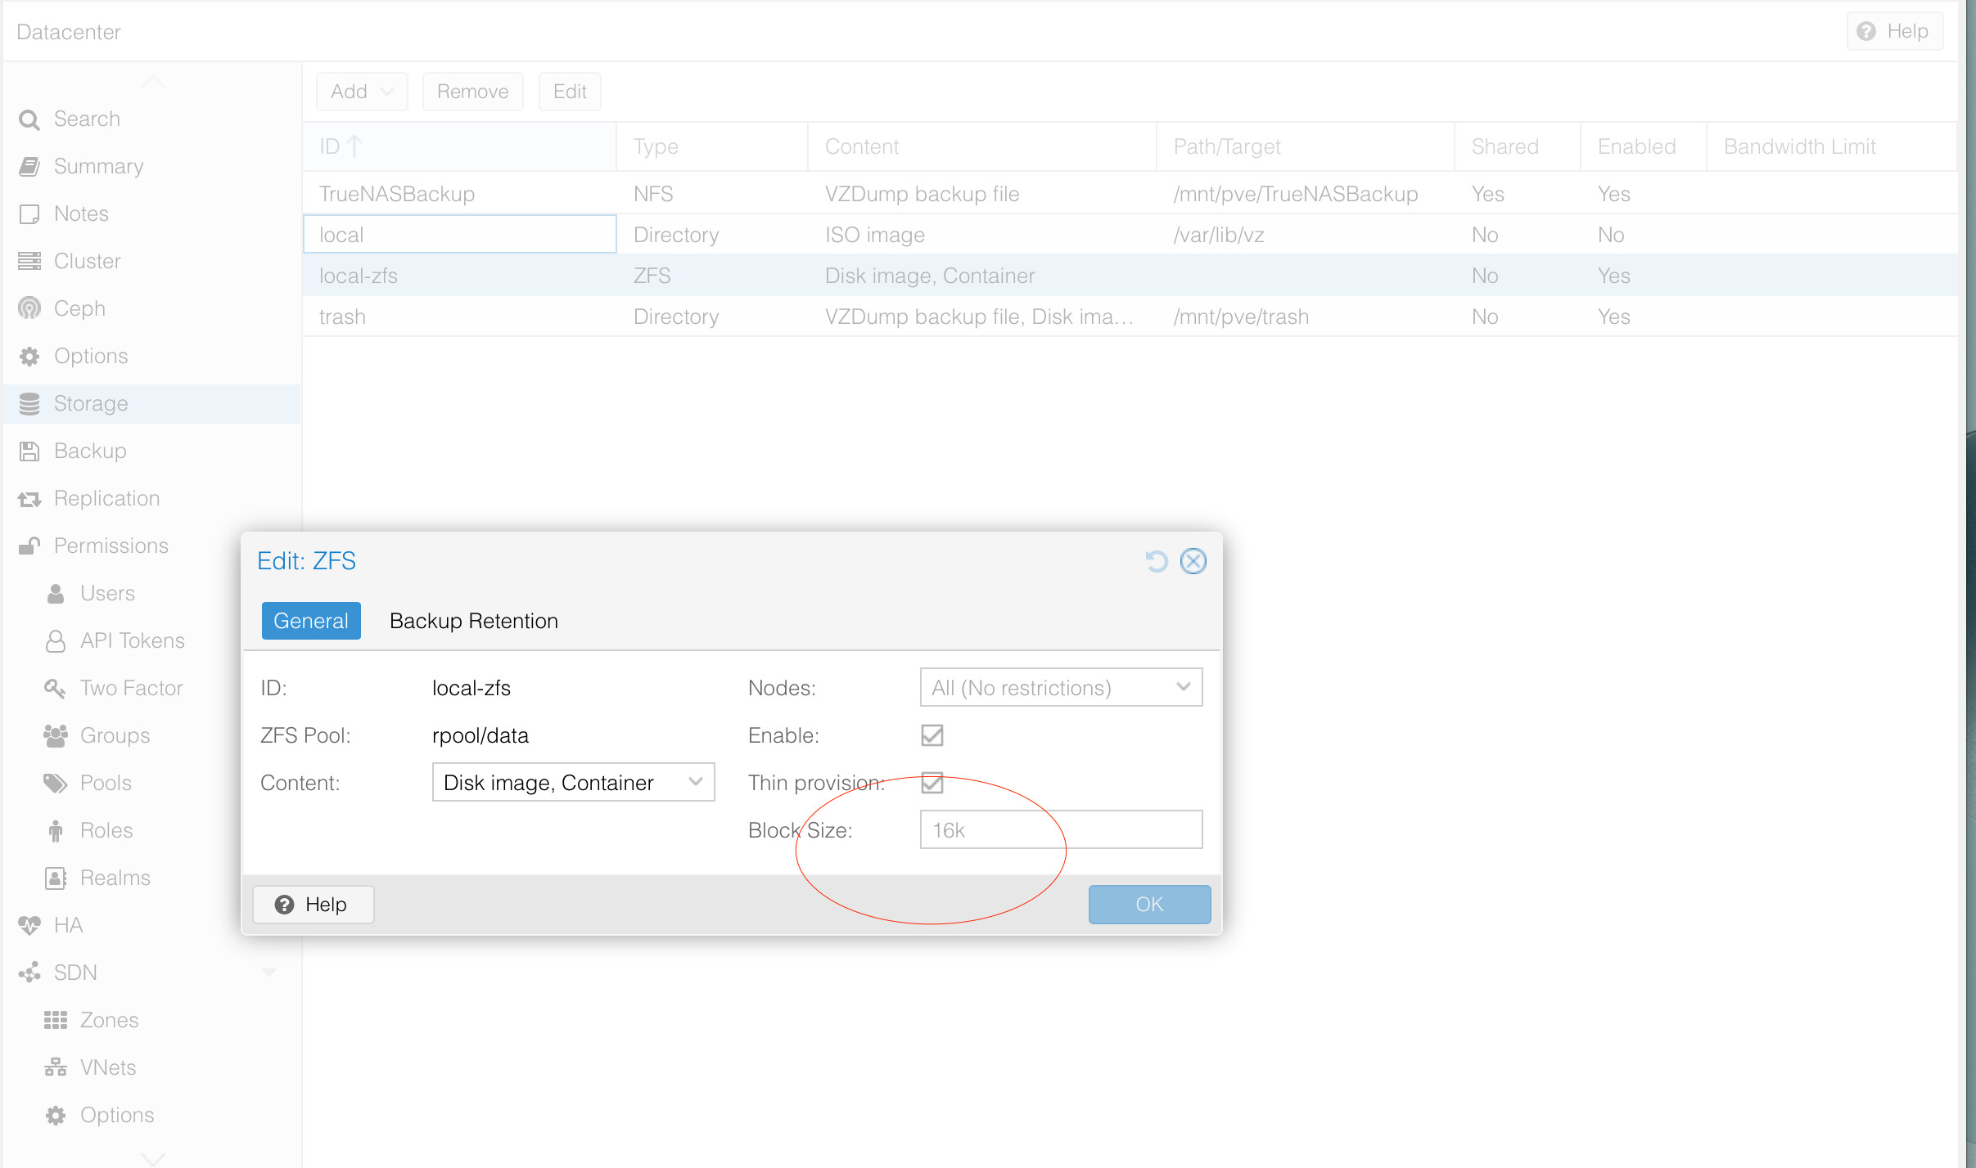Open the Datacenter Options gear icon
Image resolution: width=1976 pixels, height=1168 pixels.
(x=29, y=357)
